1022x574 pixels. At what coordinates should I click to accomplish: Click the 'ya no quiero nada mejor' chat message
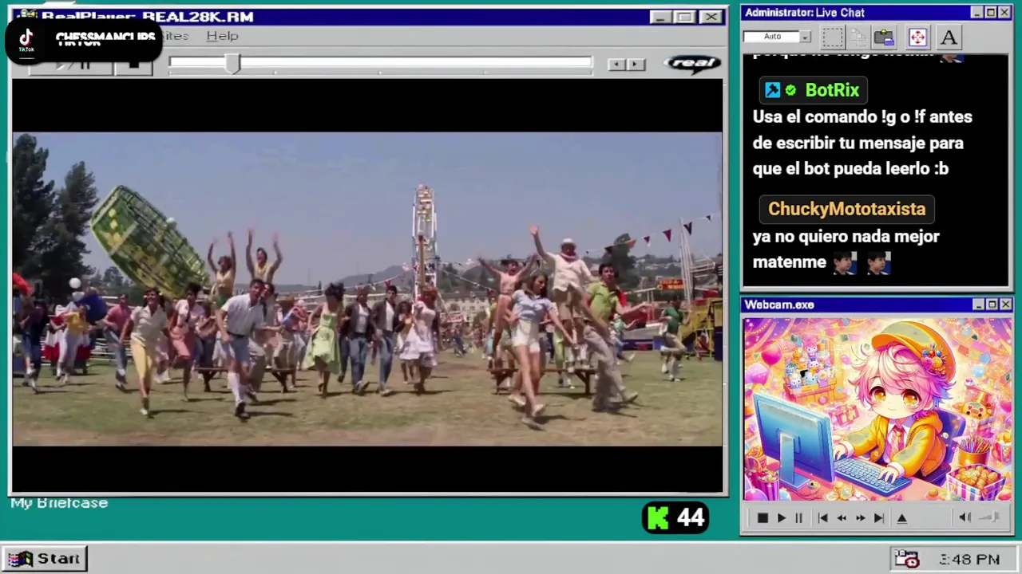click(846, 249)
